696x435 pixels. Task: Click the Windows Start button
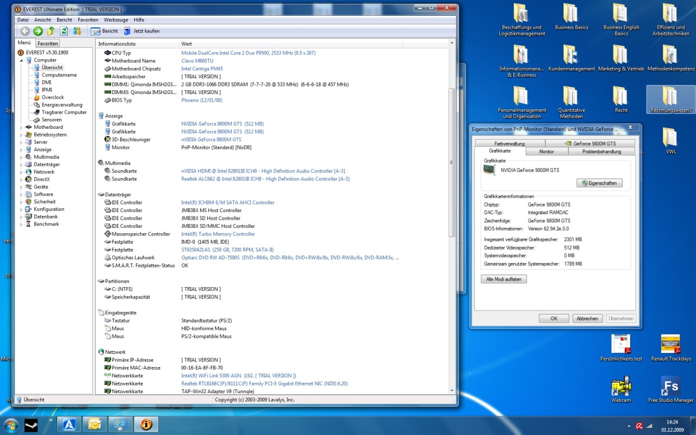point(11,425)
